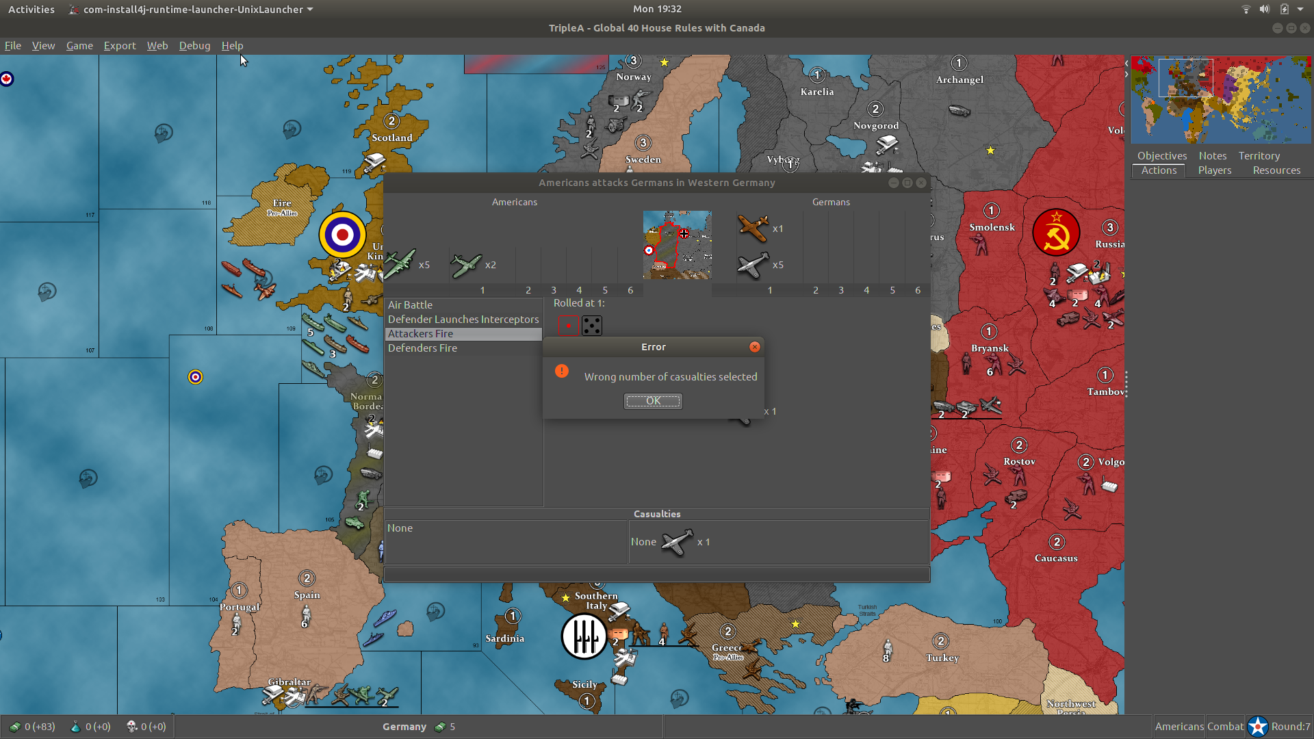Switch to the Resources tab
The width and height of the screenshot is (1314, 739).
(x=1277, y=170)
